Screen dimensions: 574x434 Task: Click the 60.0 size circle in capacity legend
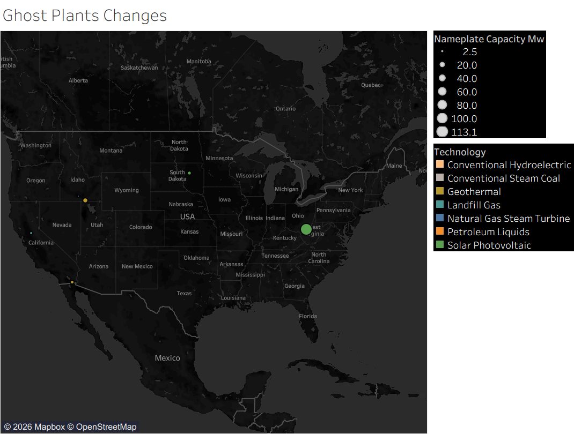point(442,92)
